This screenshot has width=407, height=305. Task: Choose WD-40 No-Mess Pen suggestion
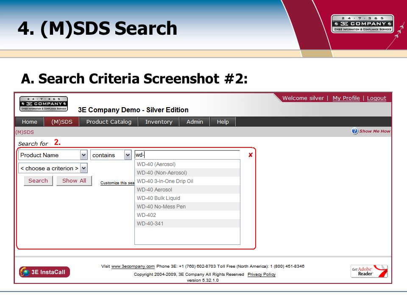click(187, 207)
